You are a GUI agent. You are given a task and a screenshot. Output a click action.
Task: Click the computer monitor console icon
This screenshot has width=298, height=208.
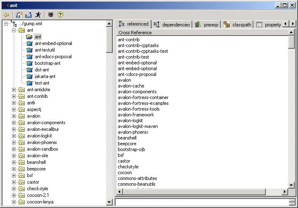click(x=51, y=15)
